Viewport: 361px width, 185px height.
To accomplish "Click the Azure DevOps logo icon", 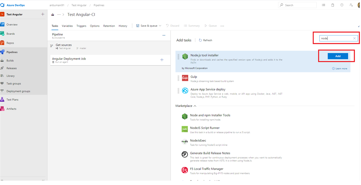I will click(x=2, y=5).
